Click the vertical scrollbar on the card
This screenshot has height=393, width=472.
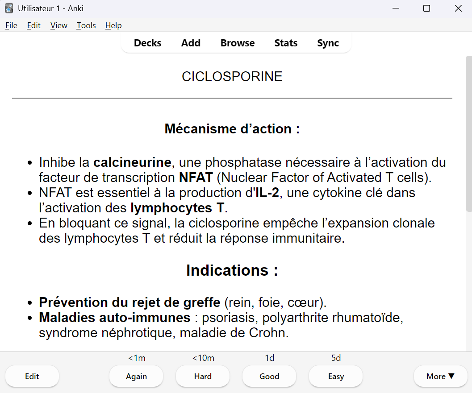click(468, 134)
